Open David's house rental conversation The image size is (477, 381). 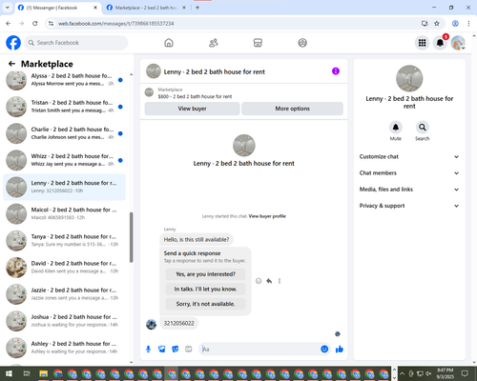click(x=64, y=268)
